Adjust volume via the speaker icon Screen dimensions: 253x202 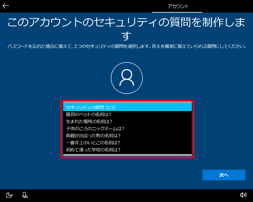(243, 195)
